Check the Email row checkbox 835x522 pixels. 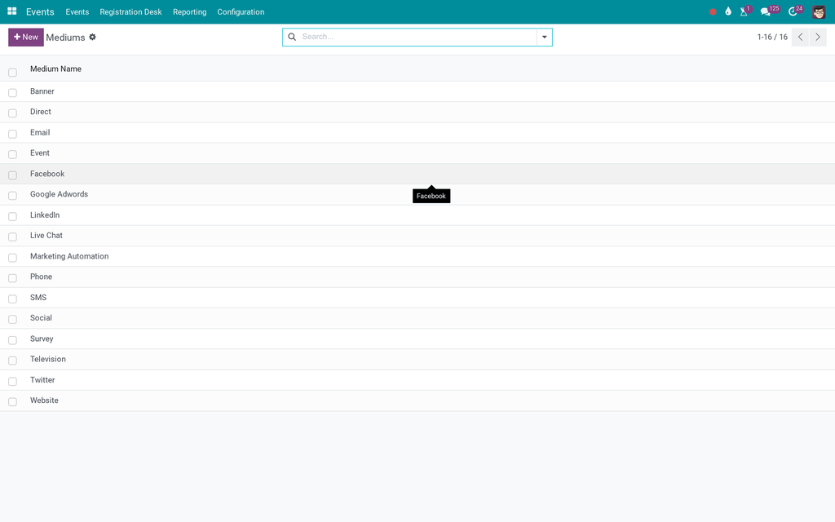(x=13, y=134)
